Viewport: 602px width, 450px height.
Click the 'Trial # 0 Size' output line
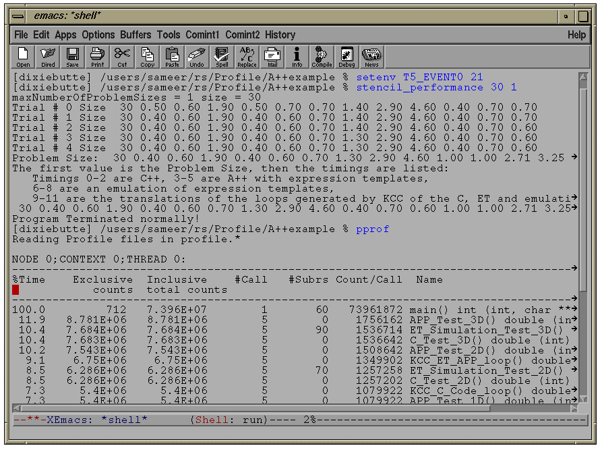(274, 107)
